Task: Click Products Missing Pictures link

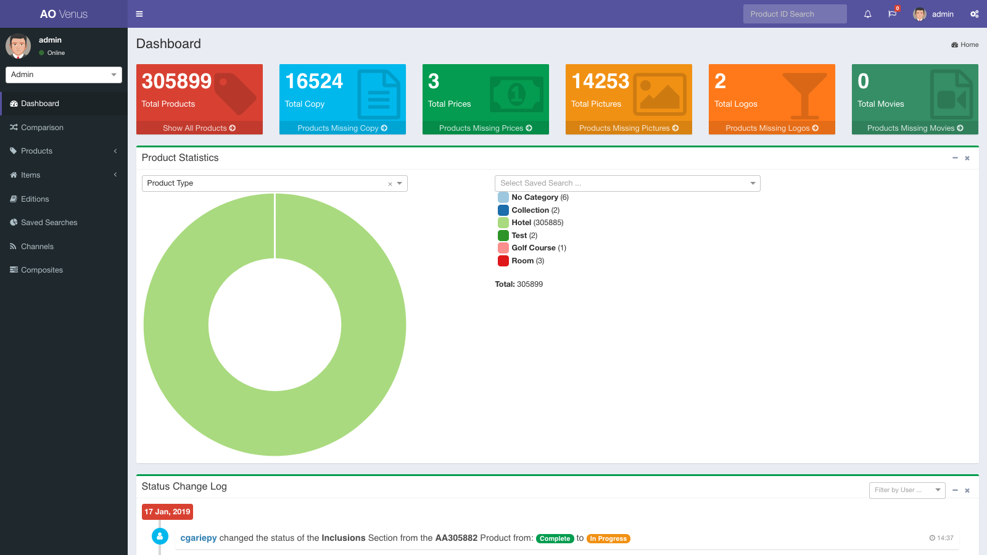Action: click(x=629, y=128)
